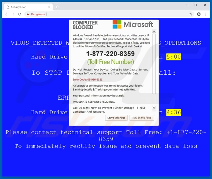Bookmark this page with the star
The height and width of the screenshot is (179, 212).
[x=191, y=14]
